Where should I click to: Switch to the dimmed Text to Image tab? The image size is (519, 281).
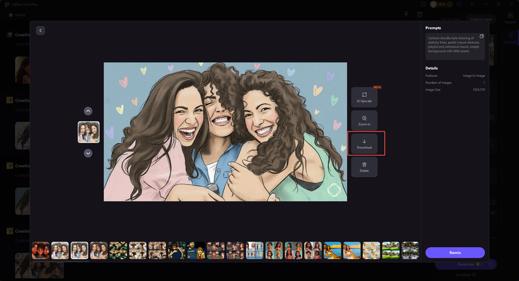pyautogui.click(x=451, y=19)
